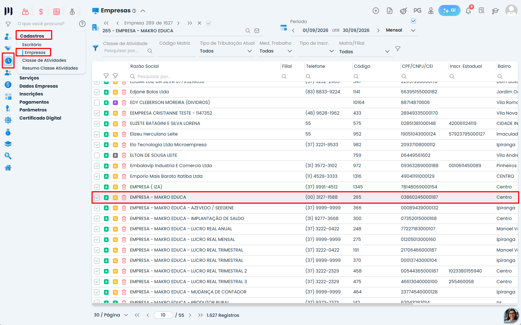The height and width of the screenshot is (325, 521).
Task: Click the help question mark icon
Action: (x=82, y=24)
